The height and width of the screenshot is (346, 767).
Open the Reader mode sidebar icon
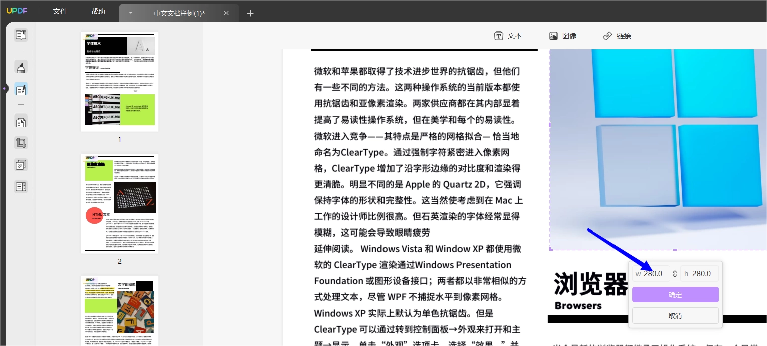[21, 35]
